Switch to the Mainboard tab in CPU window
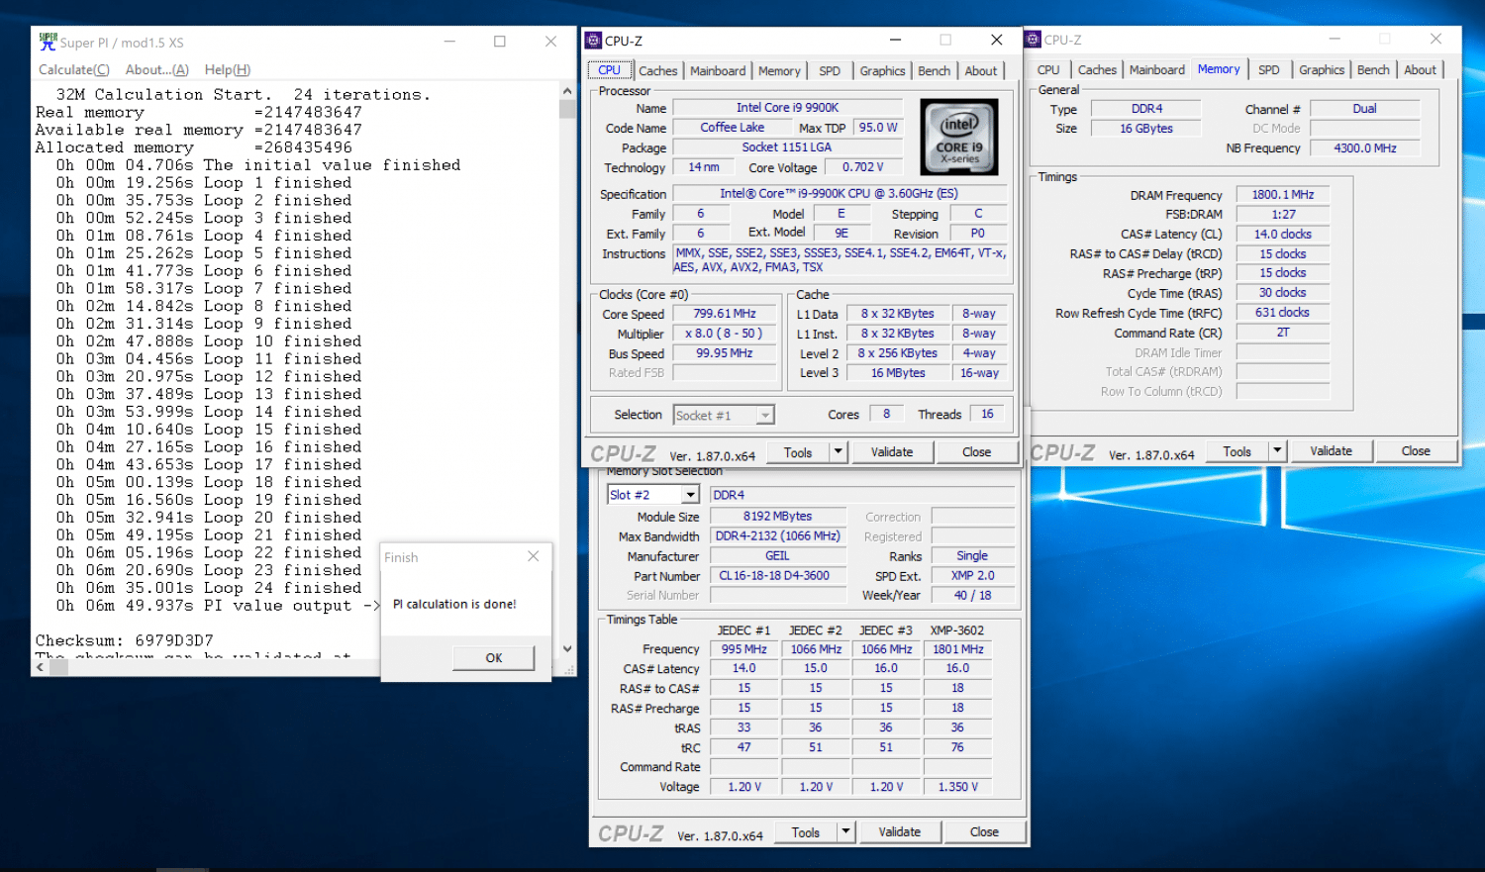The image size is (1485, 872). click(x=718, y=71)
